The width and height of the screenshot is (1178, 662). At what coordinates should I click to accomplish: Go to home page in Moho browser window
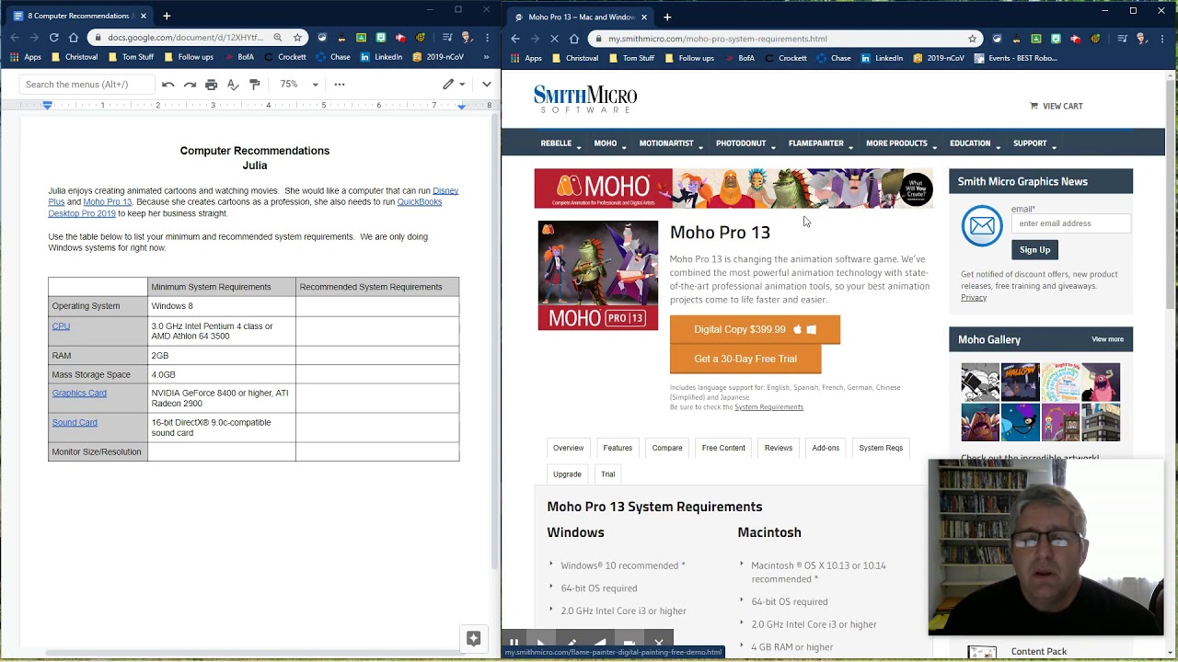point(574,39)
